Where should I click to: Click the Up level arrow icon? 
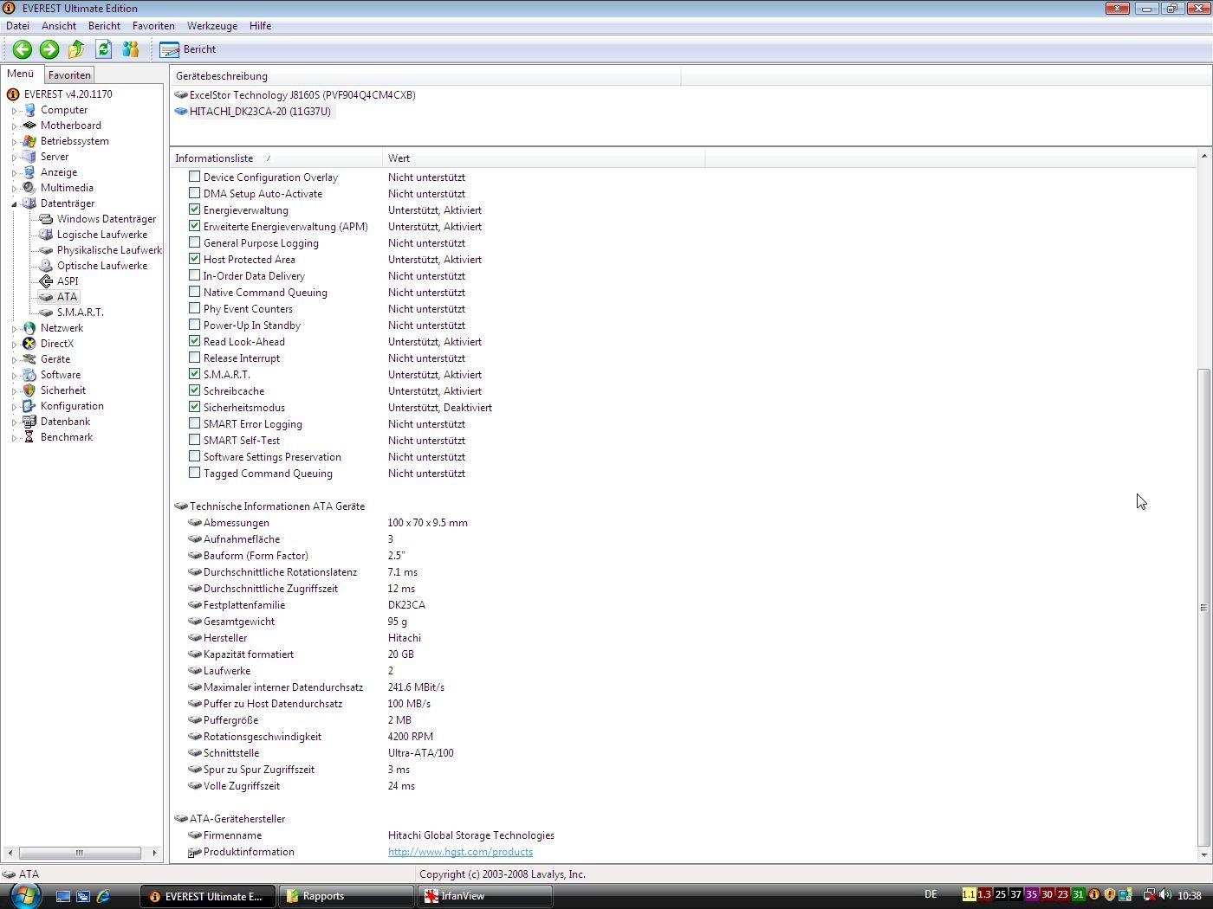[x=76, y=49]
